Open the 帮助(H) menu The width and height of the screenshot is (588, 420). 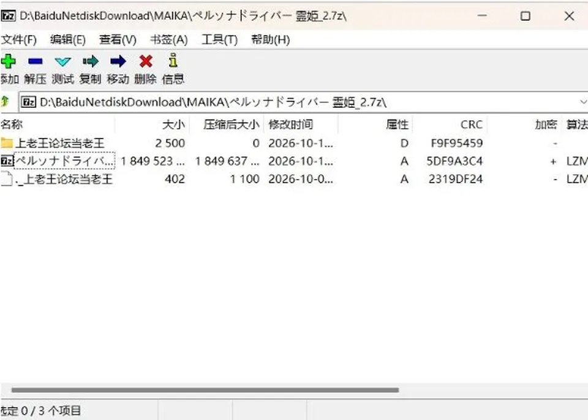270,39
